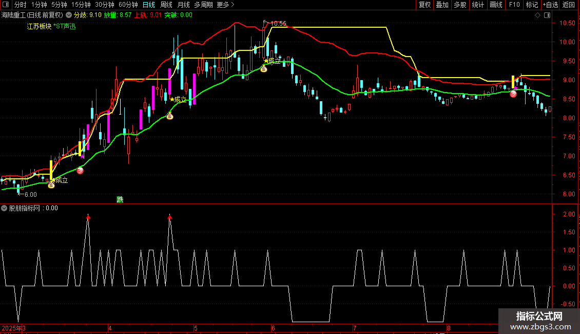
Task: Open F10 company info
Action: click(514, 5)
